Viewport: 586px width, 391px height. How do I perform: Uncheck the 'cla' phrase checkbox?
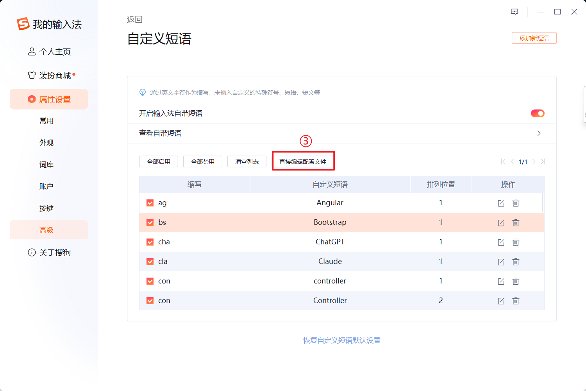click(150, 262)
